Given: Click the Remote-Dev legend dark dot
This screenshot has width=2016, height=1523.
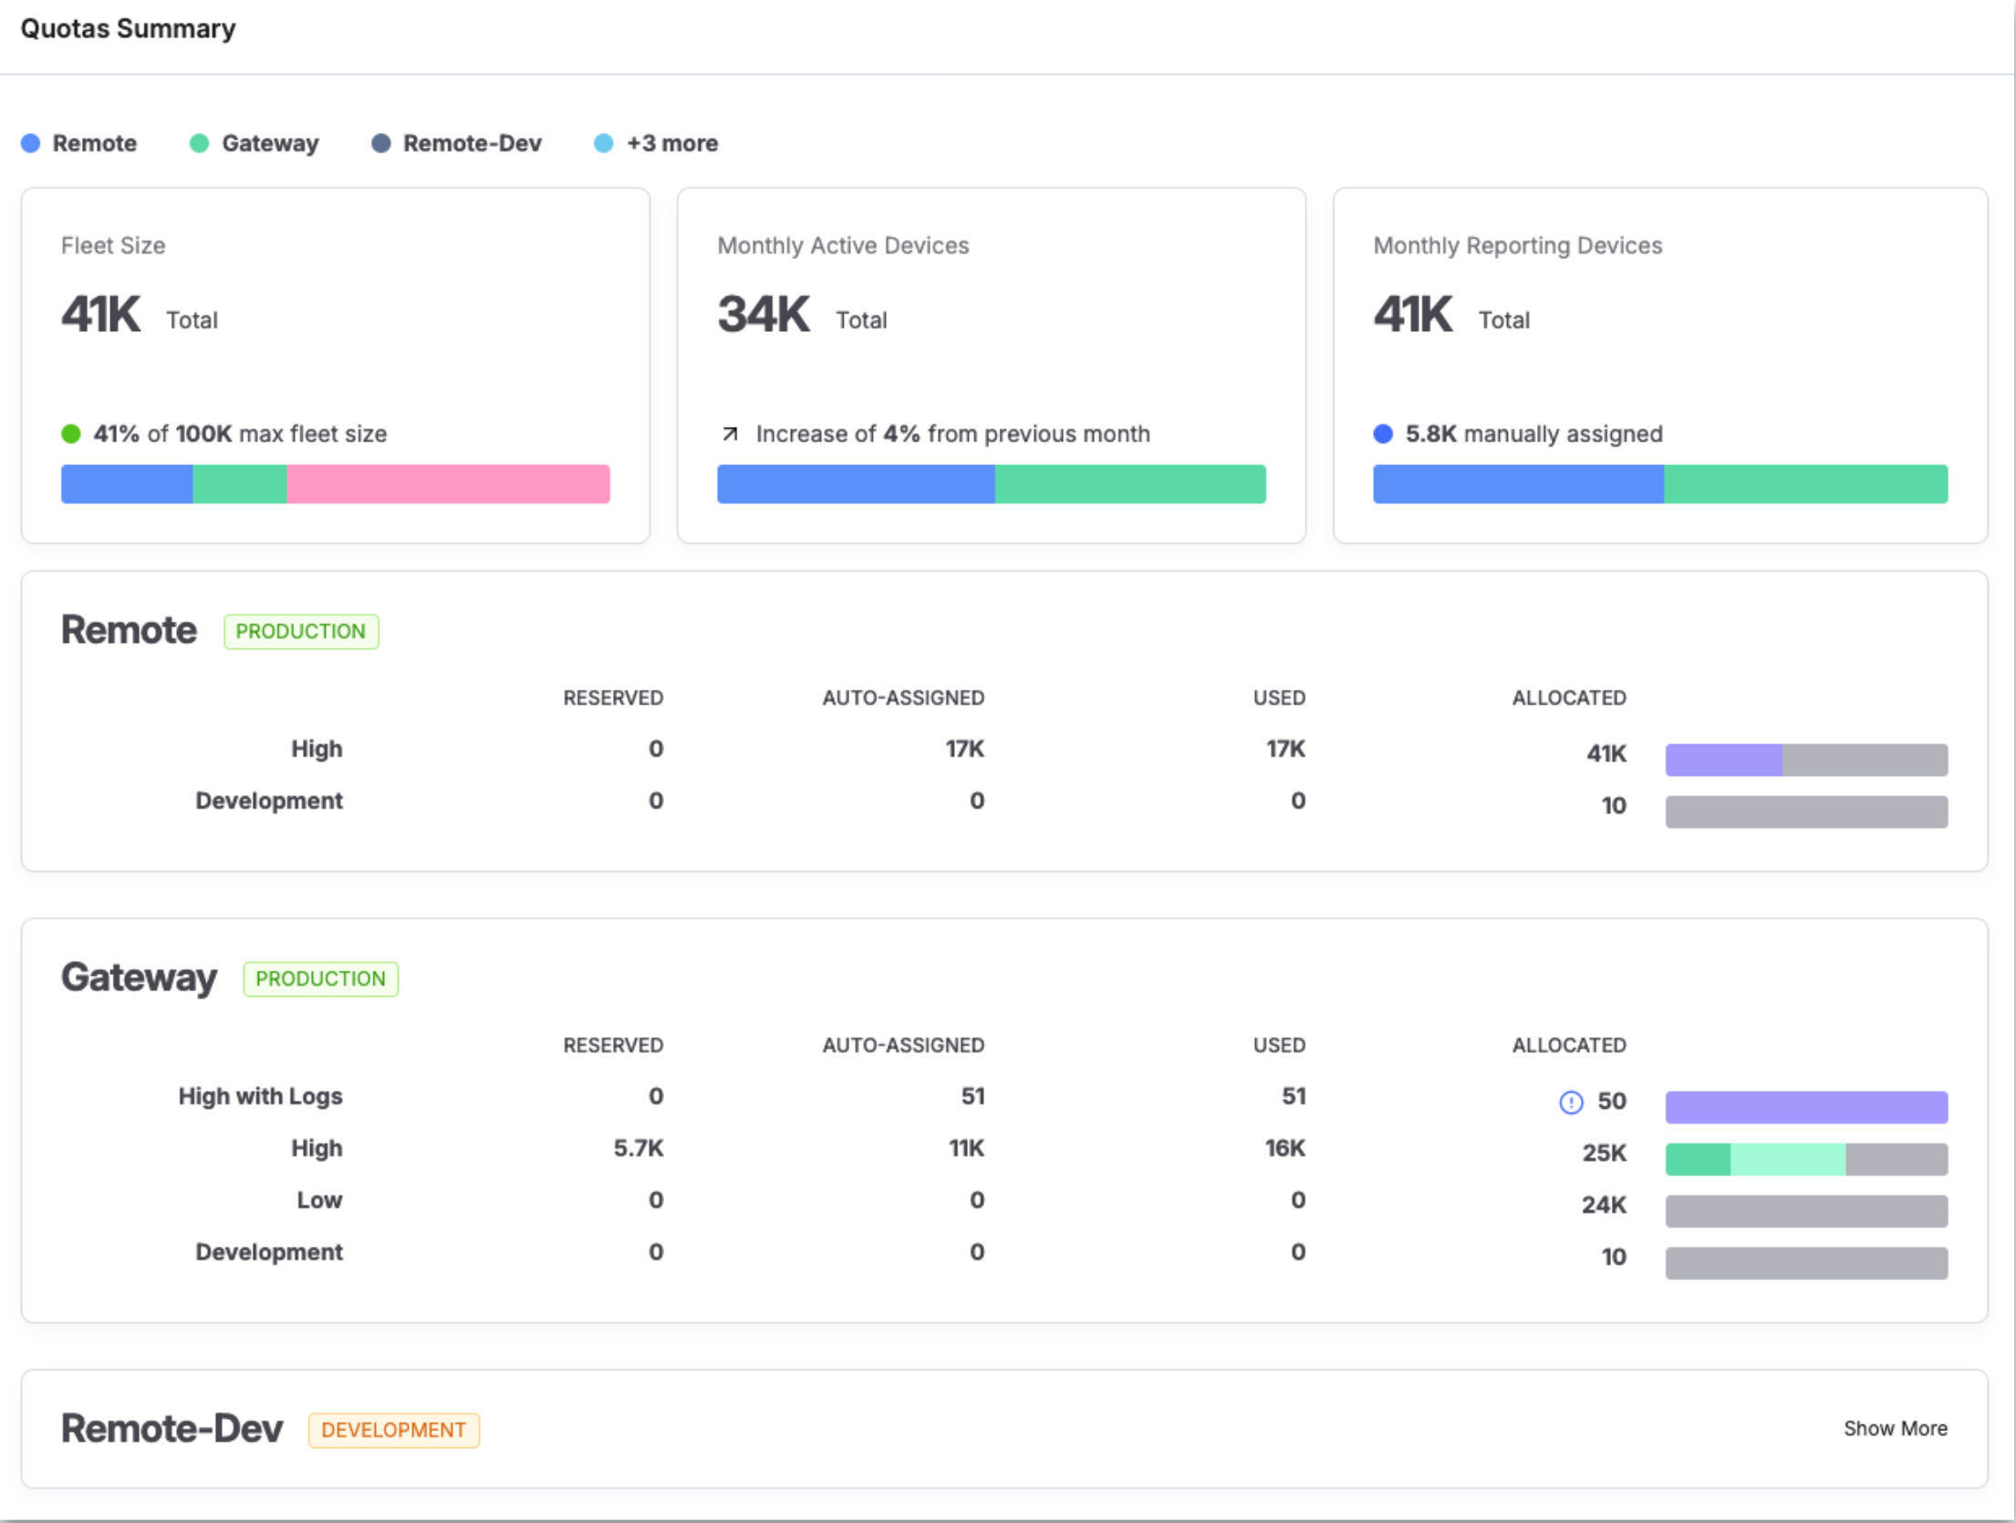Looking at the screenshot, I should pos(381,143).
